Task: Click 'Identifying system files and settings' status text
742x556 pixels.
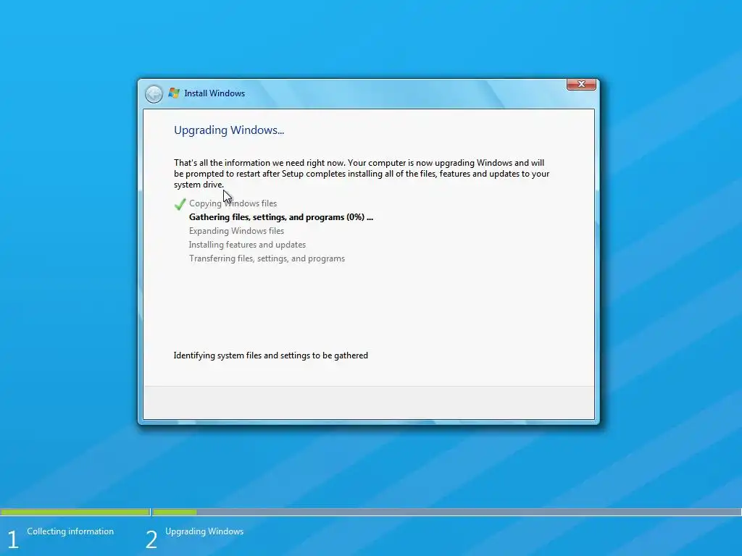Action: click(x=271, y=355)
